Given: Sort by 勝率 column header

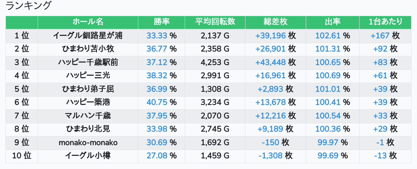Looking at the screenshot, I should [x=161, y=22].
